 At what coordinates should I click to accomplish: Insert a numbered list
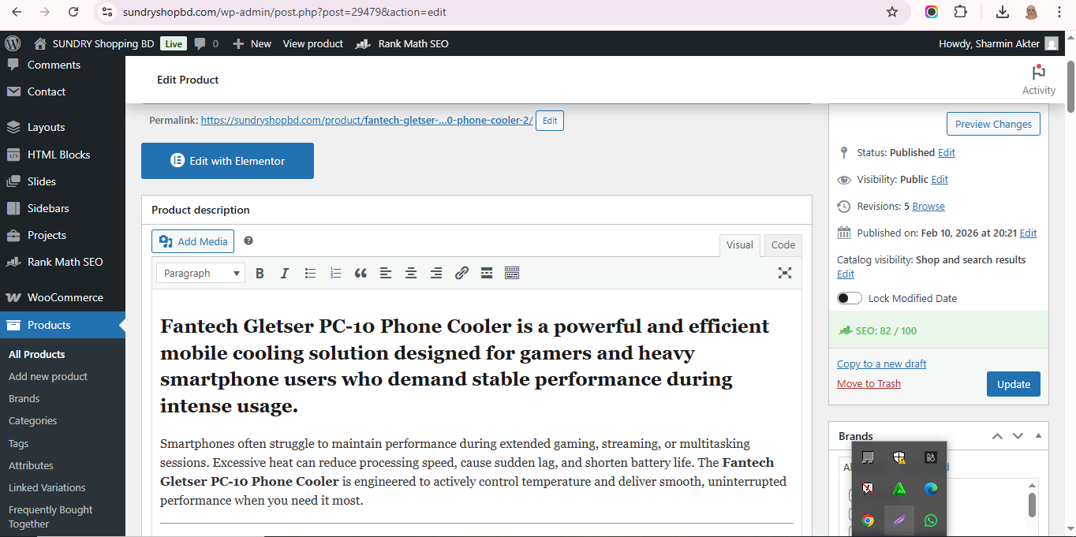click(x=335, y=273)
